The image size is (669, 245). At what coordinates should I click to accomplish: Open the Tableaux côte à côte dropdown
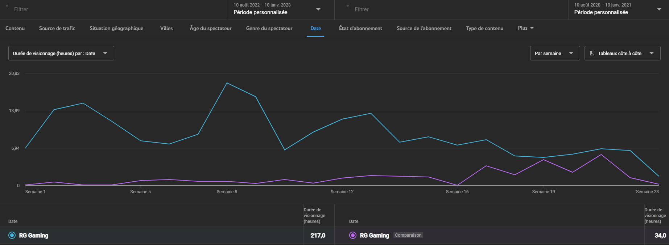622,53
